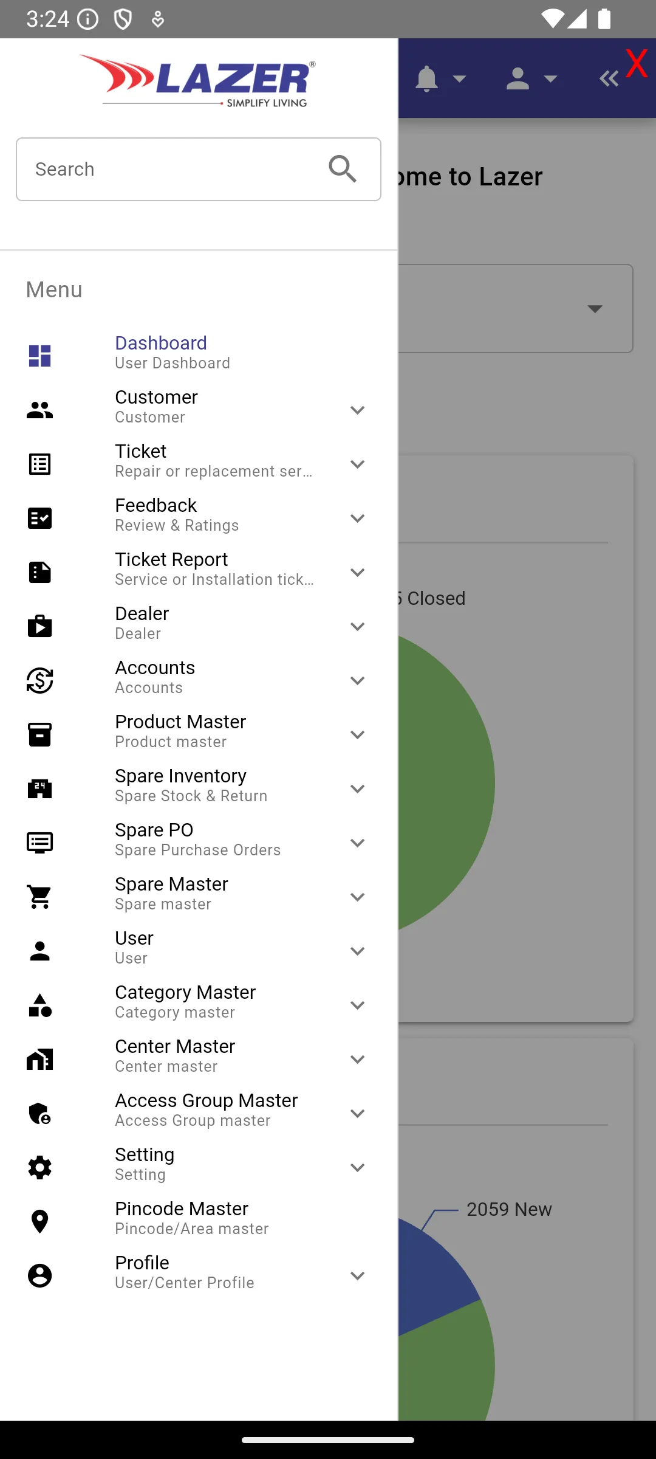Open the dashboard dropdown behind the menu
Image resolution: width=656 pixels, height=1459 pixels.
pyautogui.click(x=595, y=309)
